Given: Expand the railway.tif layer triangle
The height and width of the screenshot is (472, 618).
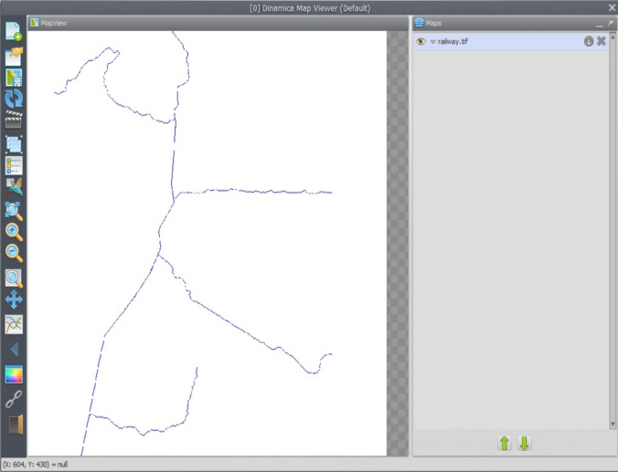Looking at the screenshot, I should click(x=432, y=42).
